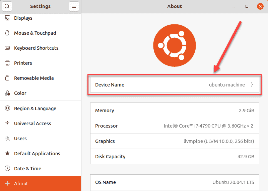The image size is (268, 191).
Task: Open the hamburger menu in Settings header
Action: tap(74, 6)
